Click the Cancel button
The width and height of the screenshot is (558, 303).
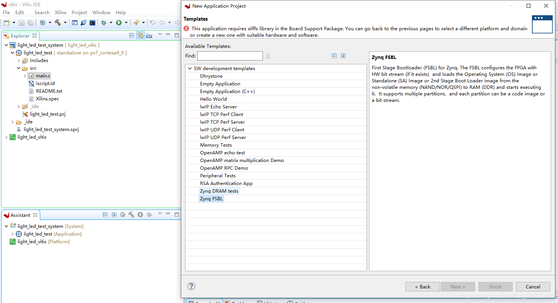[x=533, y=287]
